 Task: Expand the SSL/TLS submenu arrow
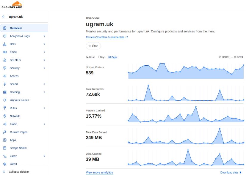(x=44, y=60)
